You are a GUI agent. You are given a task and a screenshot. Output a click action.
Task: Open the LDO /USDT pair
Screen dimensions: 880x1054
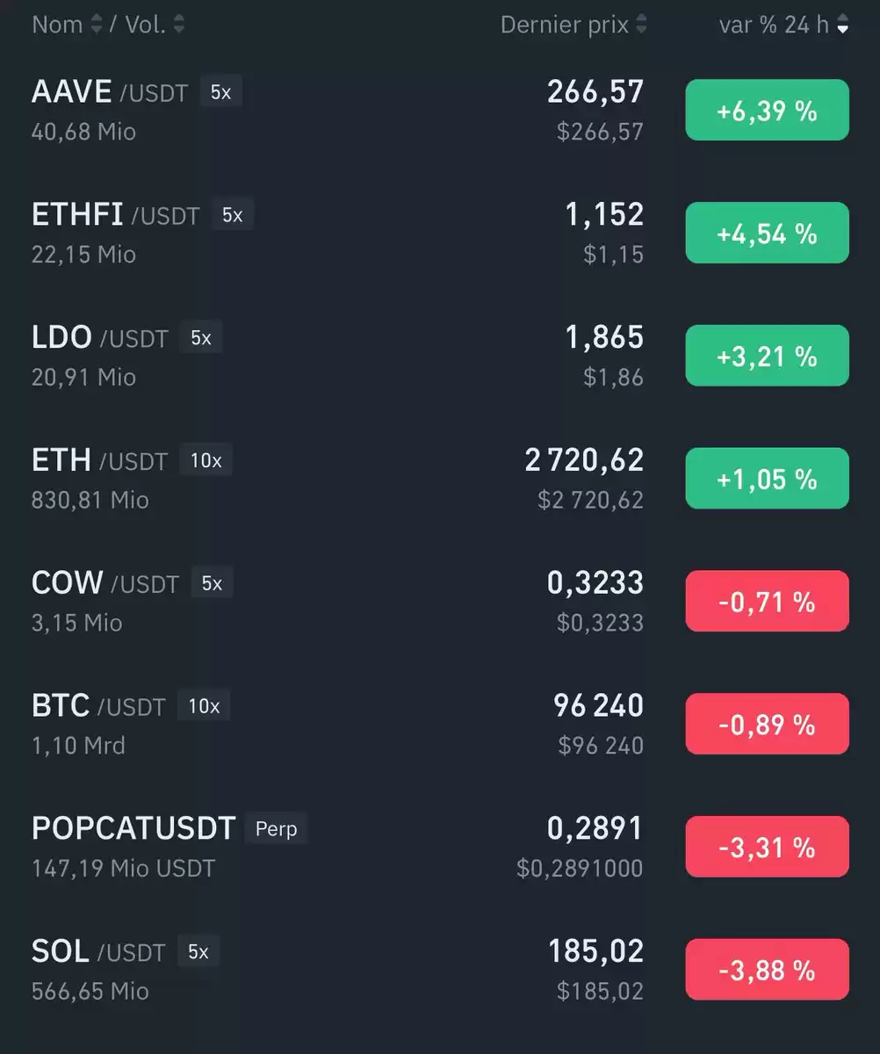pyautogui.click(x=440, y=356)
